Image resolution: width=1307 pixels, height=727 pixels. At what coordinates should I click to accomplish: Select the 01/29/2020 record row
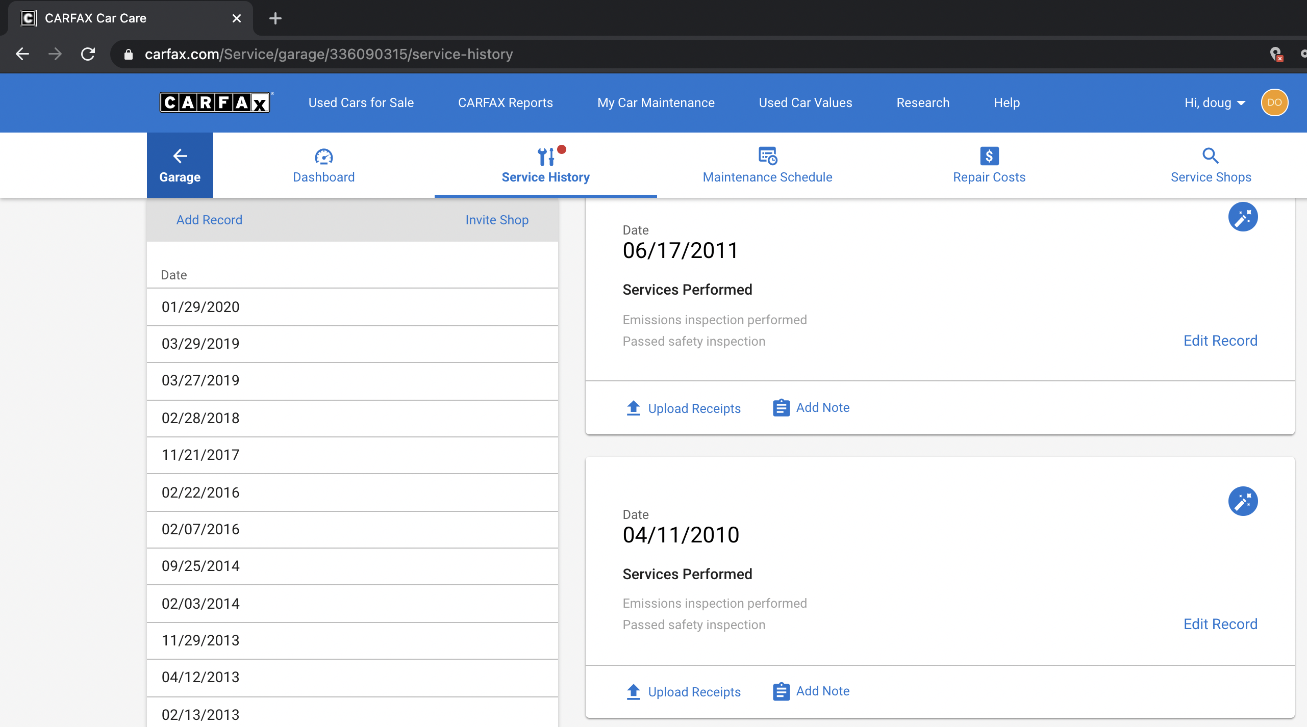(353, 307)
